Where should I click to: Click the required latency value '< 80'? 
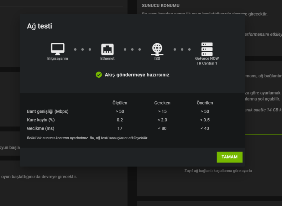162,128
